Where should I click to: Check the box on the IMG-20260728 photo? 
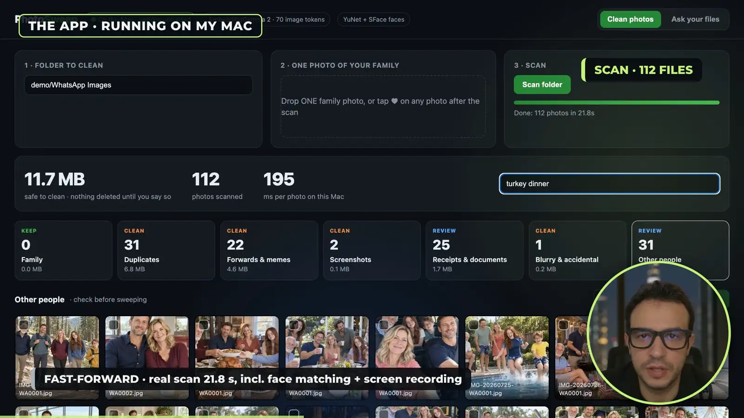(564, 325)
